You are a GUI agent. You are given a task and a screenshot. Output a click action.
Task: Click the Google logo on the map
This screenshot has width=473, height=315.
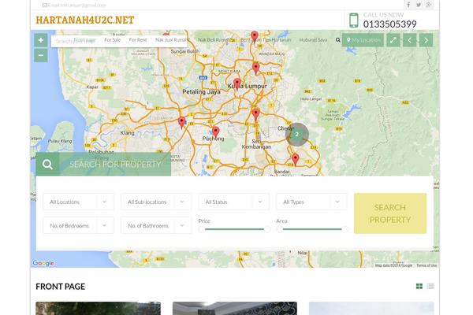43,263
